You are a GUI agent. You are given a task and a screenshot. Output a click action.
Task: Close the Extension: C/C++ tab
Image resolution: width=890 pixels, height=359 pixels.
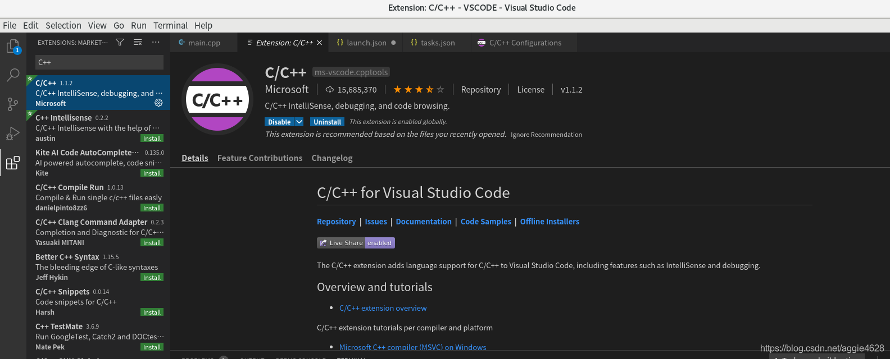(x=320, y=43)
